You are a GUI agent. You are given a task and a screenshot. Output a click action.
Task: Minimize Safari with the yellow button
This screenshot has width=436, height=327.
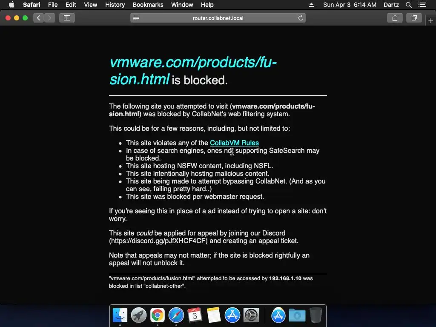click(17, 18)
